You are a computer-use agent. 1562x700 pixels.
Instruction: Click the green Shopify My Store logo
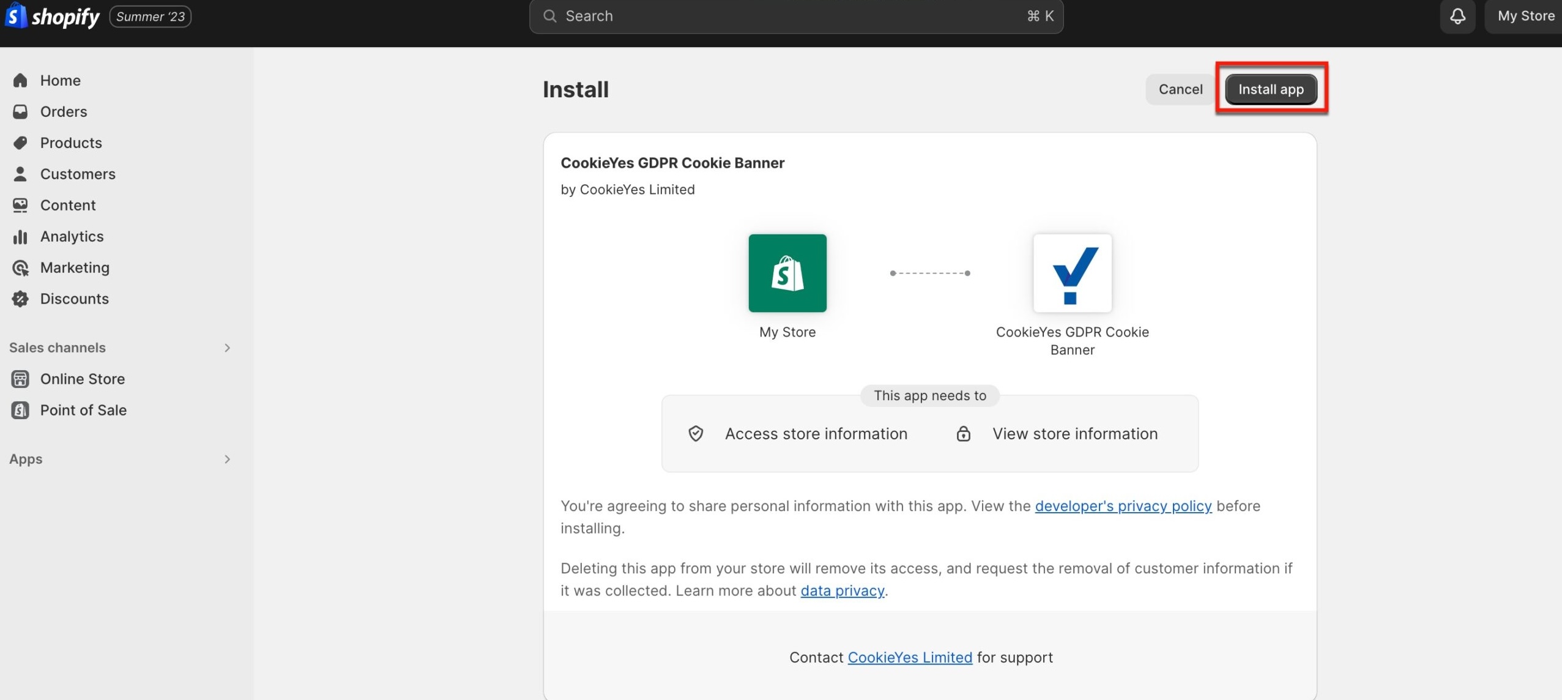click(787, 273)
